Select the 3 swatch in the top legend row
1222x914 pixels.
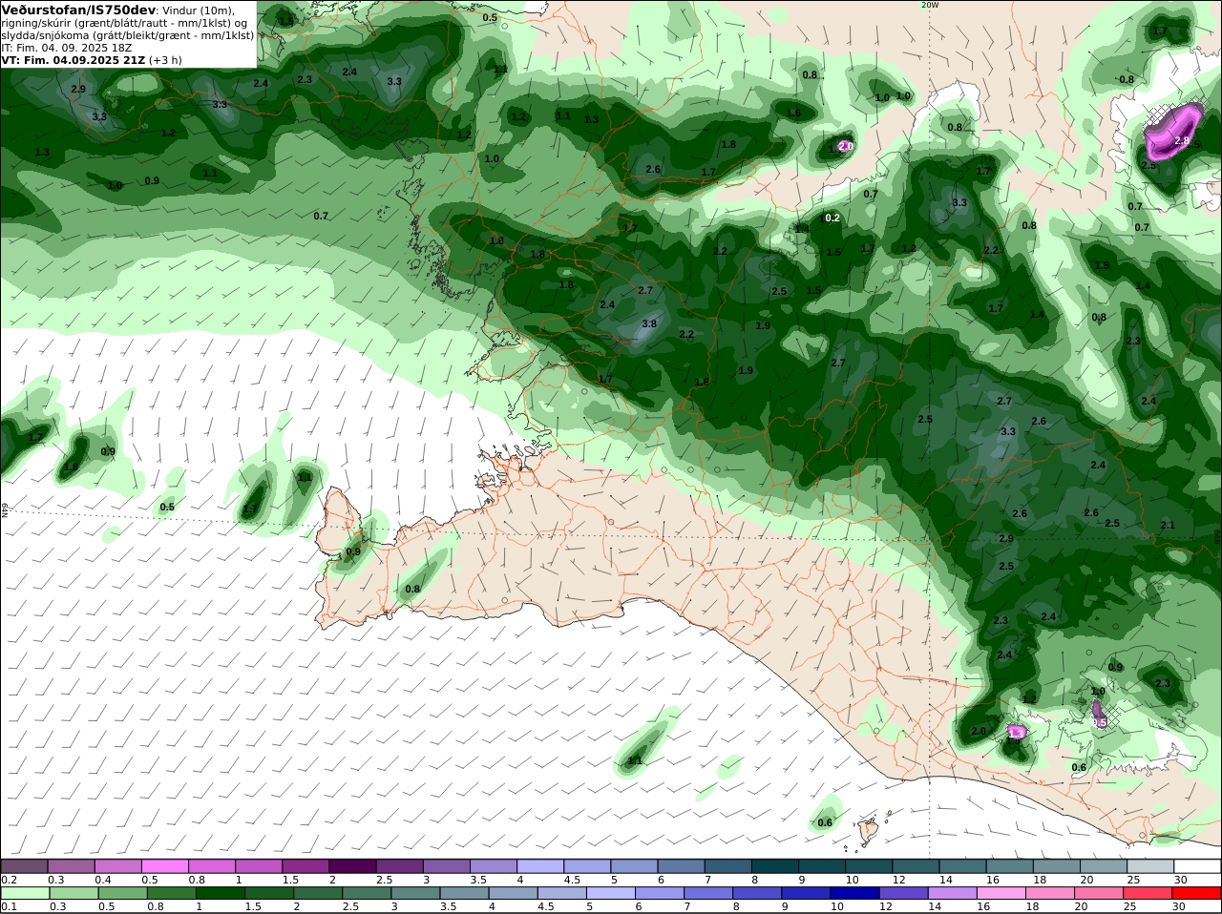click(446, 866)
